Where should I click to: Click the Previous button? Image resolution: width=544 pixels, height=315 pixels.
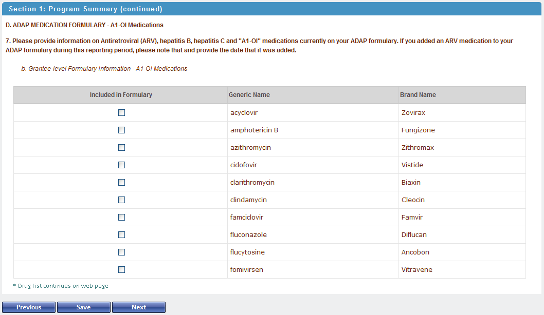tap(29, 307)
